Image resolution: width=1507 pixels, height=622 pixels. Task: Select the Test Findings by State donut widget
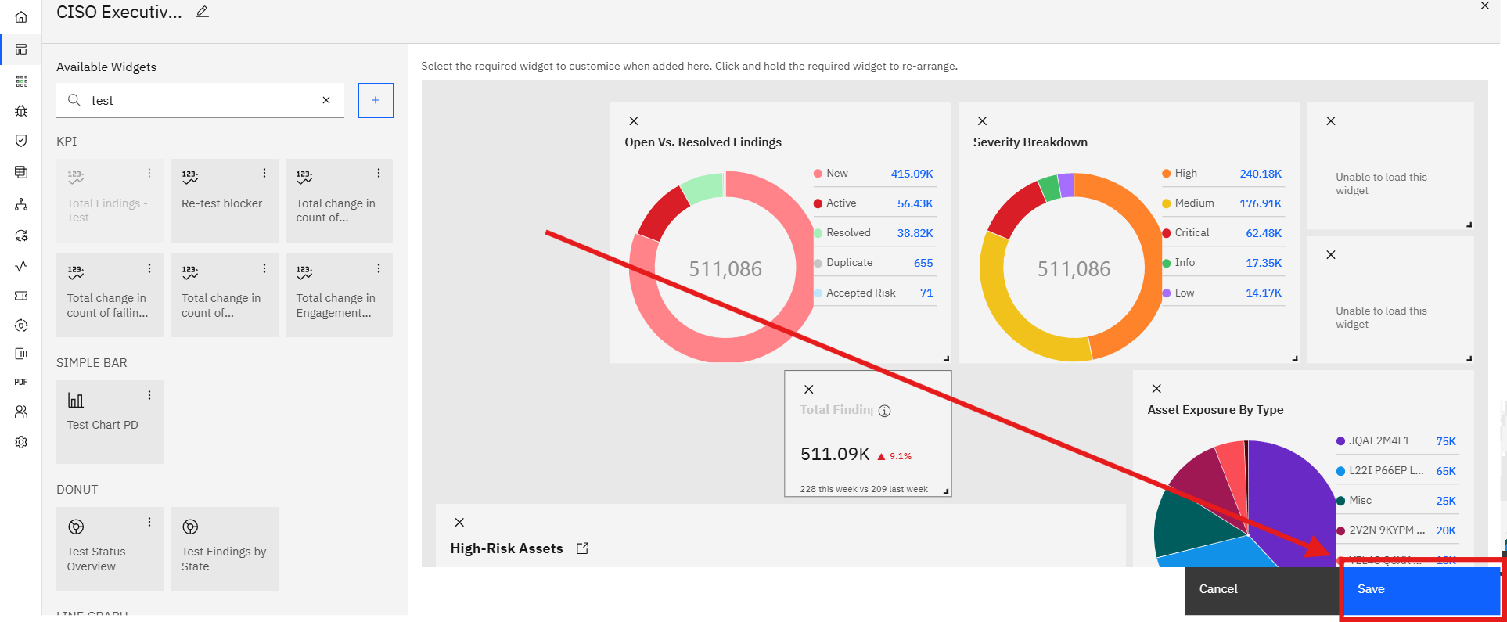pyautogui.click(x=225, y=548)
